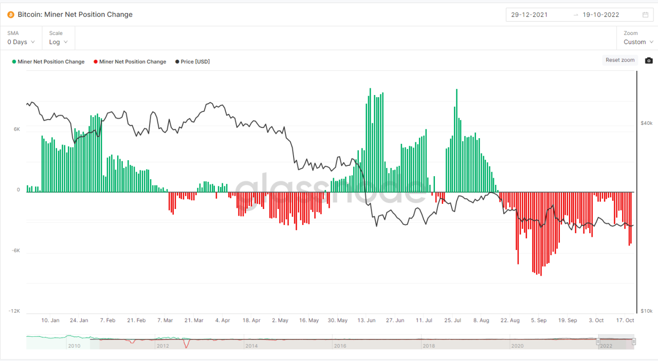This screenshot has height=361, width=658.
Task: Click the start date 29-12-2021 input field
Action: (x=529, y=14)
